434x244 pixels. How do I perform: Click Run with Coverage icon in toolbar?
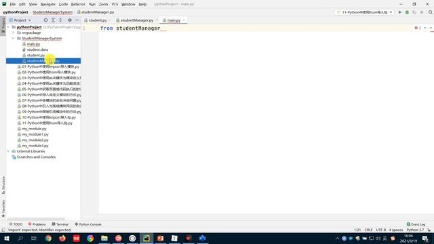(414, 12)
